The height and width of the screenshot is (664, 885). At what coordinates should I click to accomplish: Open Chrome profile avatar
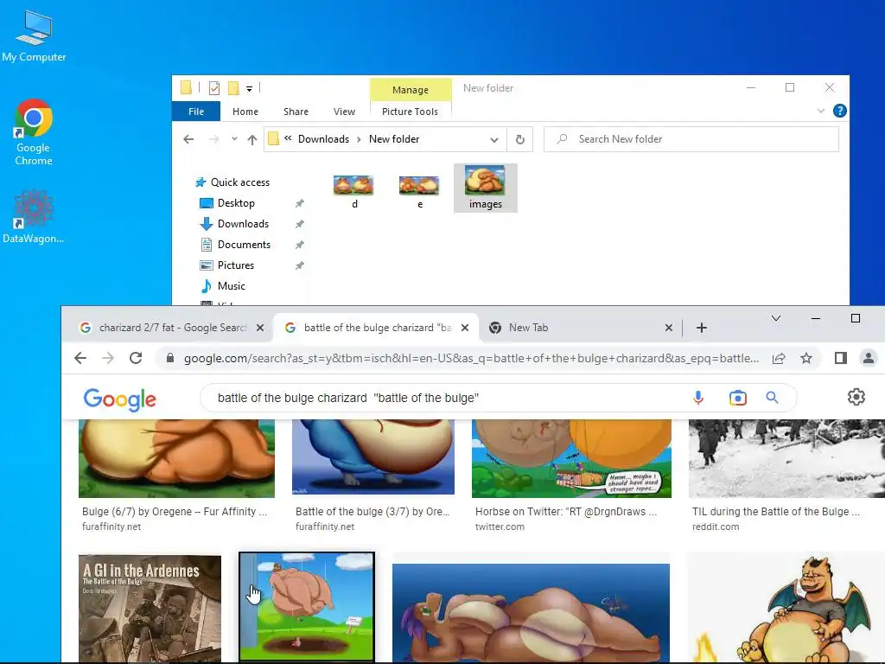point(868,358)
